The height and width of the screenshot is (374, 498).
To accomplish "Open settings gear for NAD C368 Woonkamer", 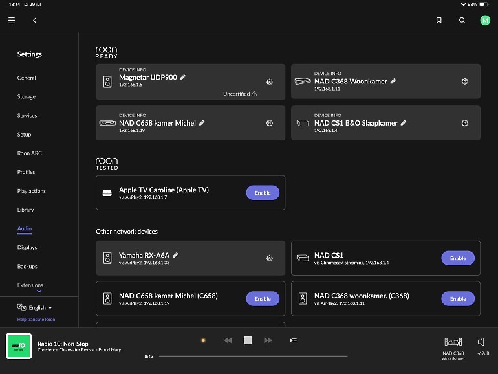I will pyautogui.click(x=464, y=82).
